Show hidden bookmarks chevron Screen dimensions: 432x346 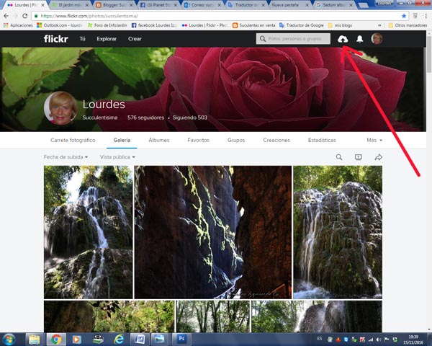[x=379, y=25]
